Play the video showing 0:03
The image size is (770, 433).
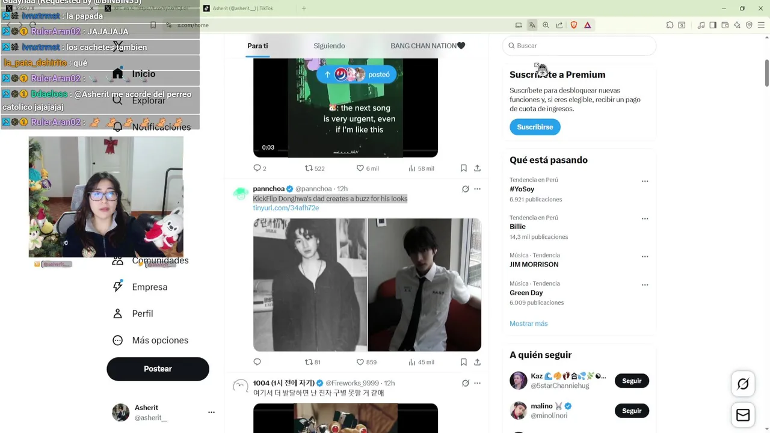click(345, 108)
